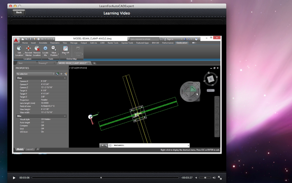Mute the video using the speaker icon

196,178
